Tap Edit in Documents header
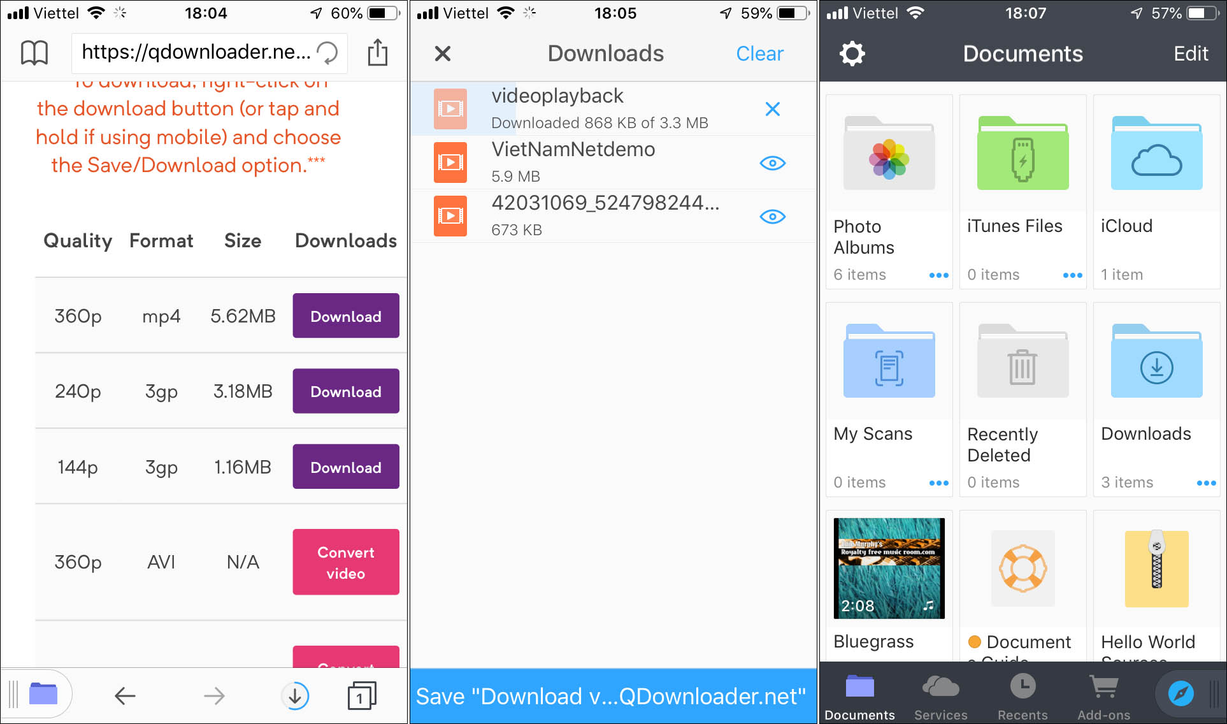Screen dimensions: 1227x724 tap(1191, 54)
